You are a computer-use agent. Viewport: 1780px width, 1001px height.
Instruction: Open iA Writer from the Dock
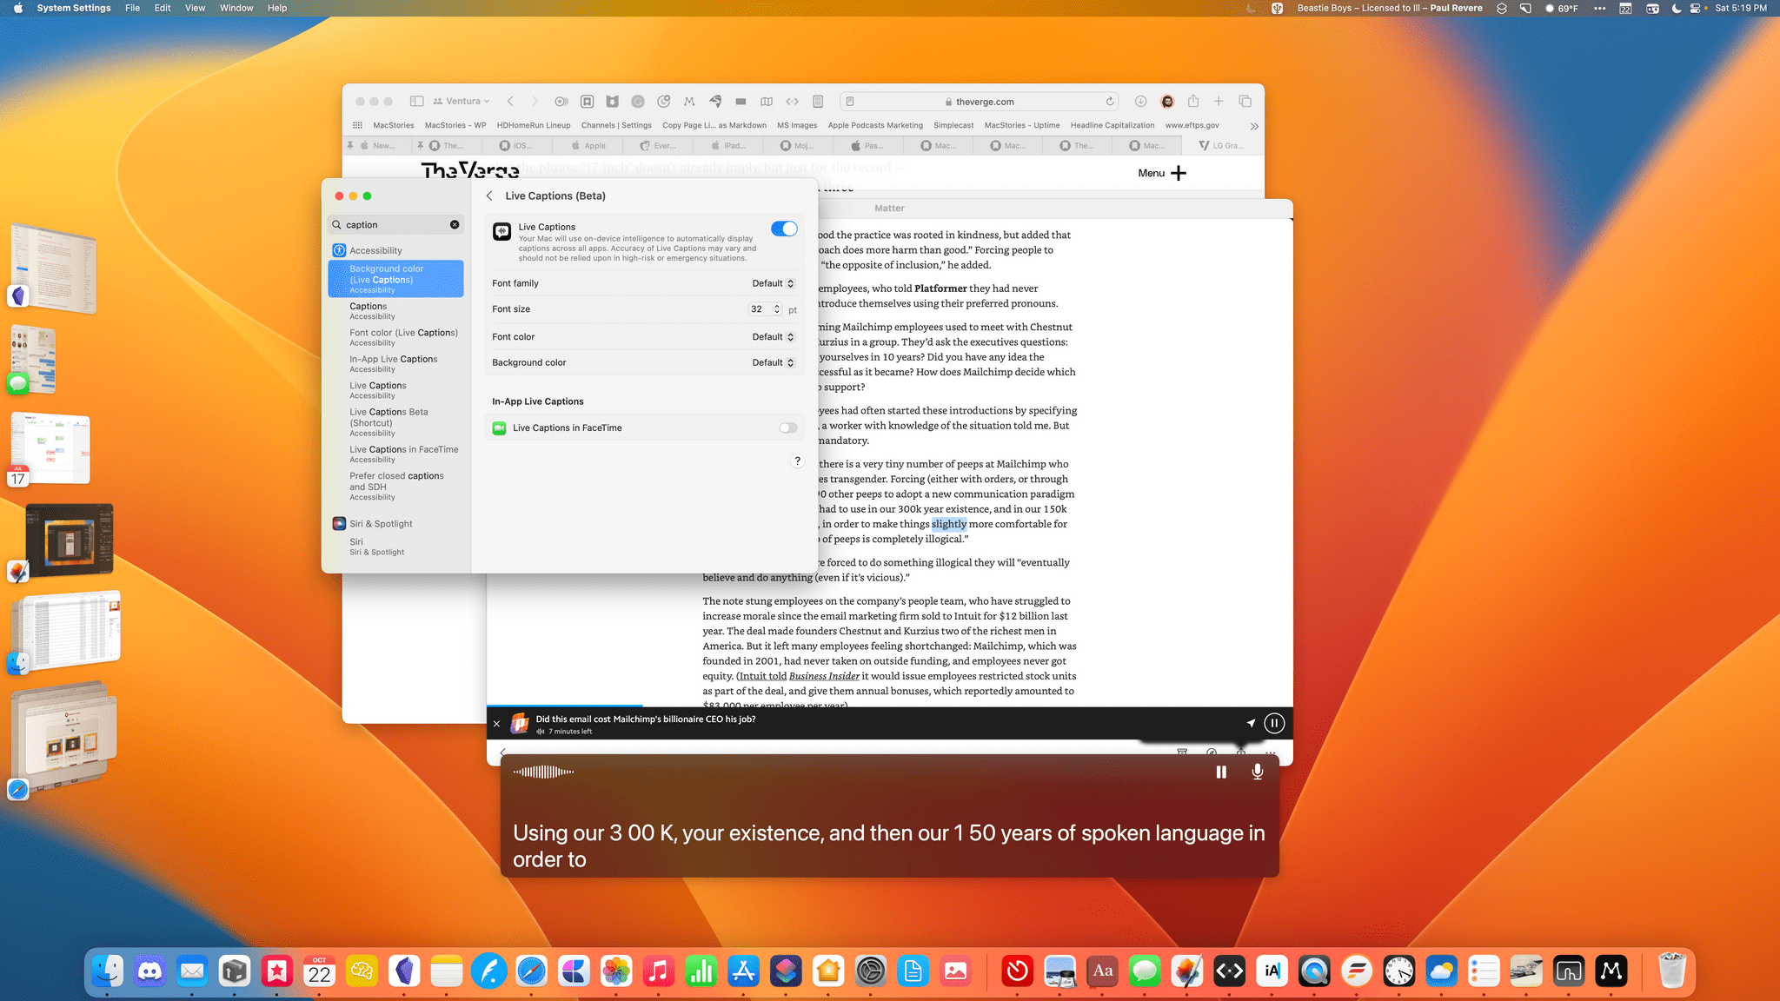coord(1272,971)
